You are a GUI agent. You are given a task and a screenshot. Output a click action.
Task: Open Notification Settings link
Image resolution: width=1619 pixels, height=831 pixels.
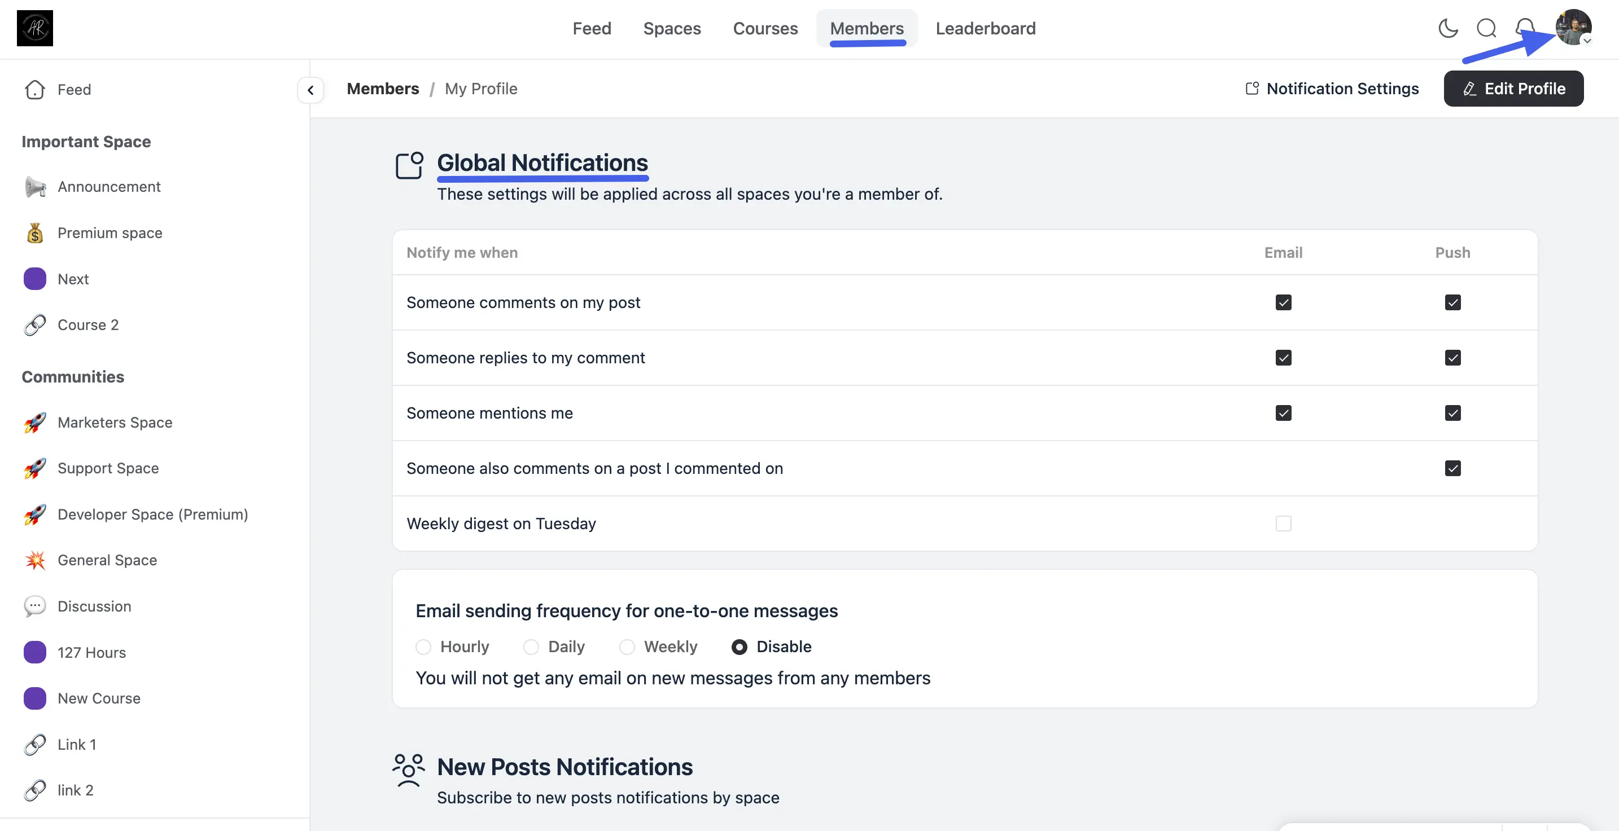[1332, 89]
